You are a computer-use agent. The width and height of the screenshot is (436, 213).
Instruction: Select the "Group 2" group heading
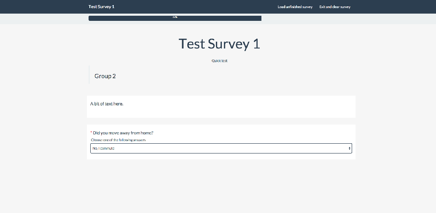(x=105, y=76)
